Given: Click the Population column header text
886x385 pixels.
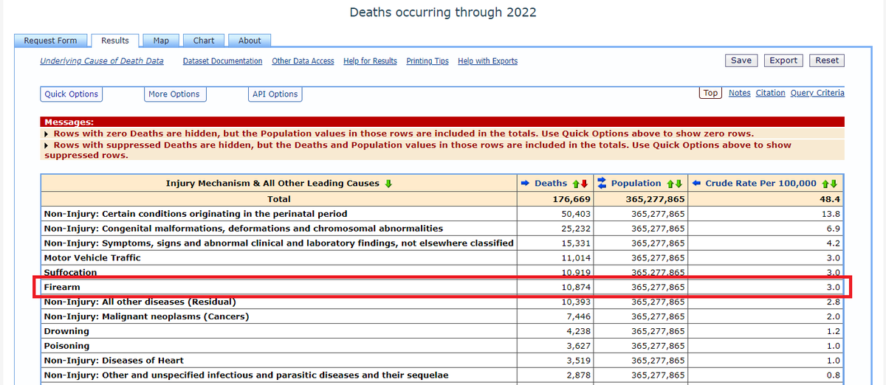Looking at the screenshot, I should pos(636,184).
